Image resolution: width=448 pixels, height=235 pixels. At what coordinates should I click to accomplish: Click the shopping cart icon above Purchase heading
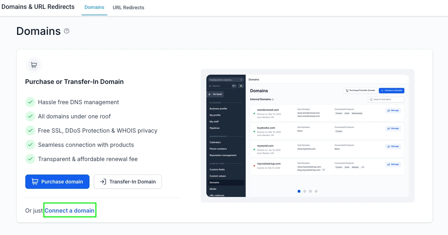click(34, 65)
